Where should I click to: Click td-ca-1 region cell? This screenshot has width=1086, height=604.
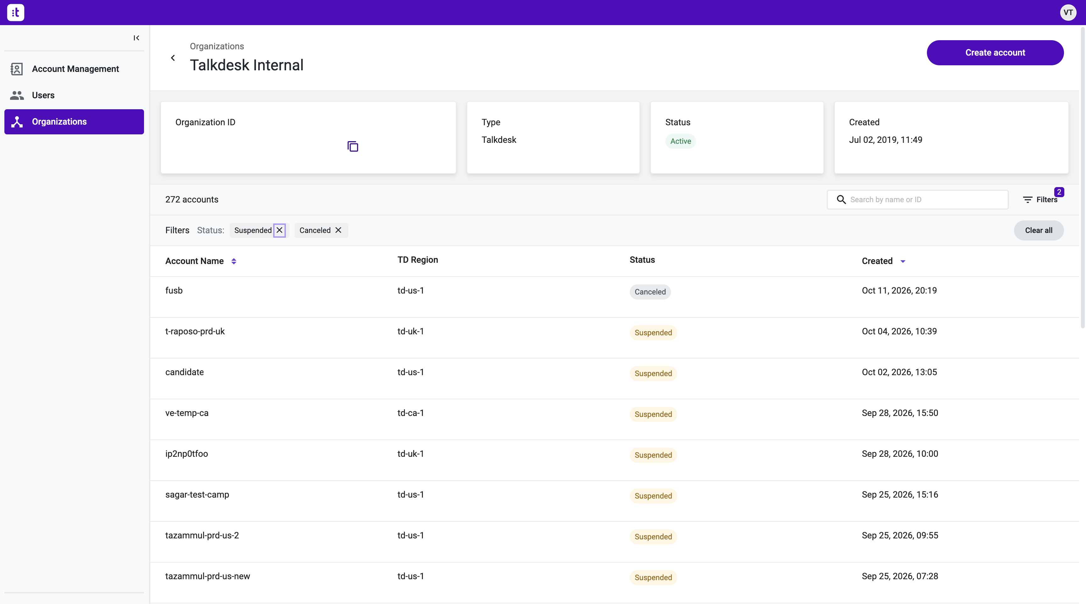click(411, 413)
